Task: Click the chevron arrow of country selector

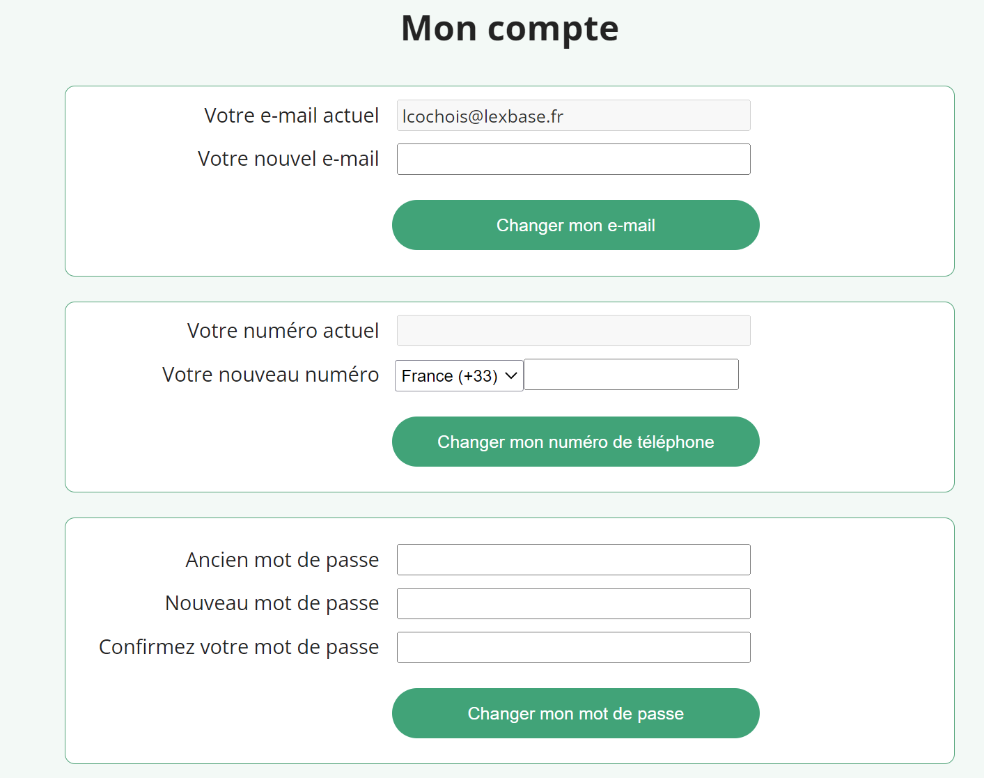Action: click(x=511, y=376)
